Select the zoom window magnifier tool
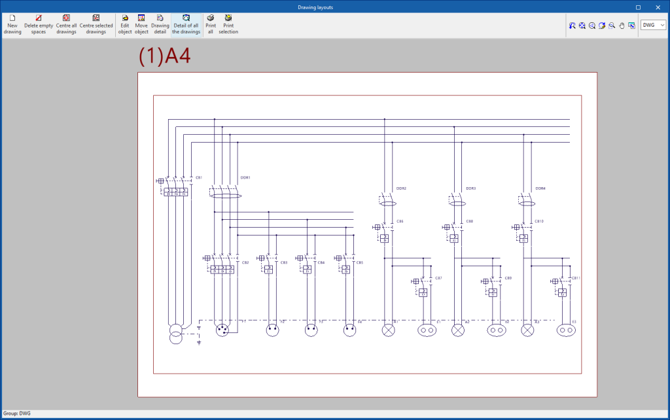Image resolution: width=670 pixels, height=420 pixels. [x=611, y=26]
